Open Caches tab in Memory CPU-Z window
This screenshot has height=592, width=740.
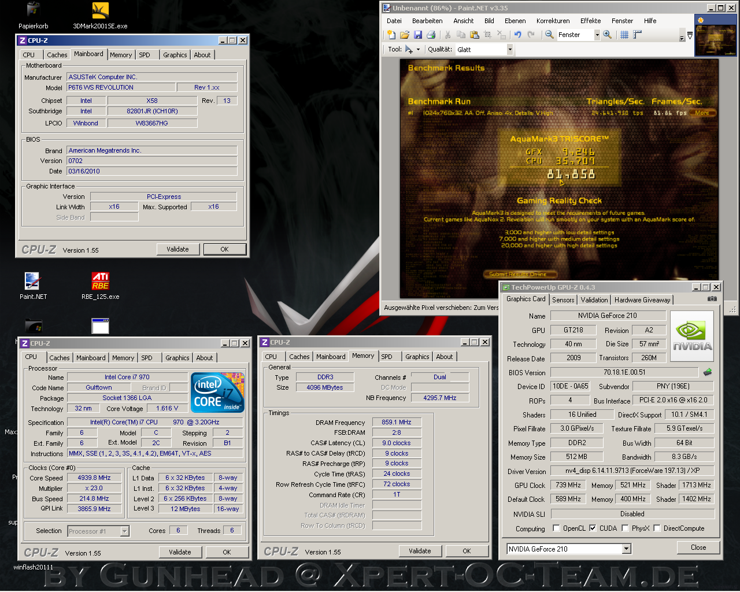tap(299, 357)
